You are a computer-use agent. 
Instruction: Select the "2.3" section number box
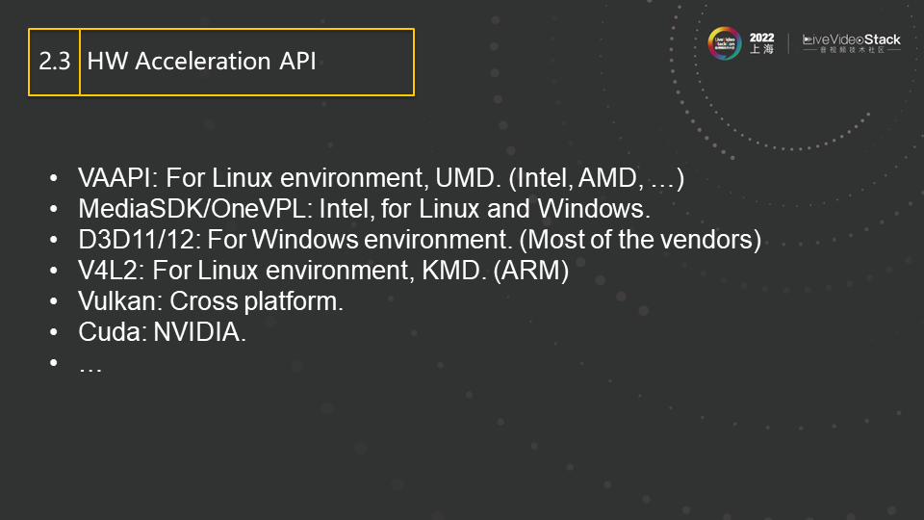tap(55, 62)
